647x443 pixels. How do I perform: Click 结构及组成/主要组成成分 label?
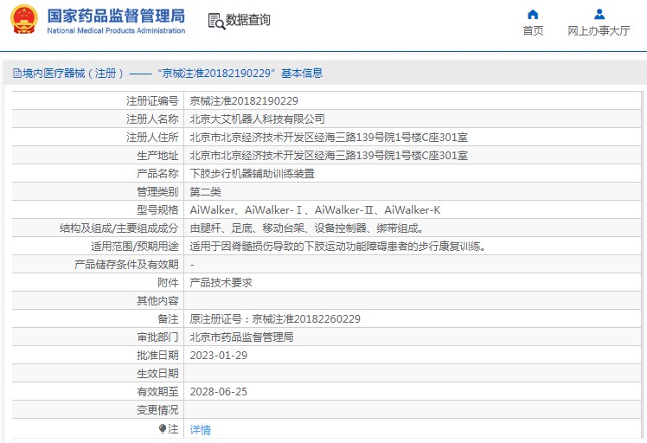(x=119, y=228)
